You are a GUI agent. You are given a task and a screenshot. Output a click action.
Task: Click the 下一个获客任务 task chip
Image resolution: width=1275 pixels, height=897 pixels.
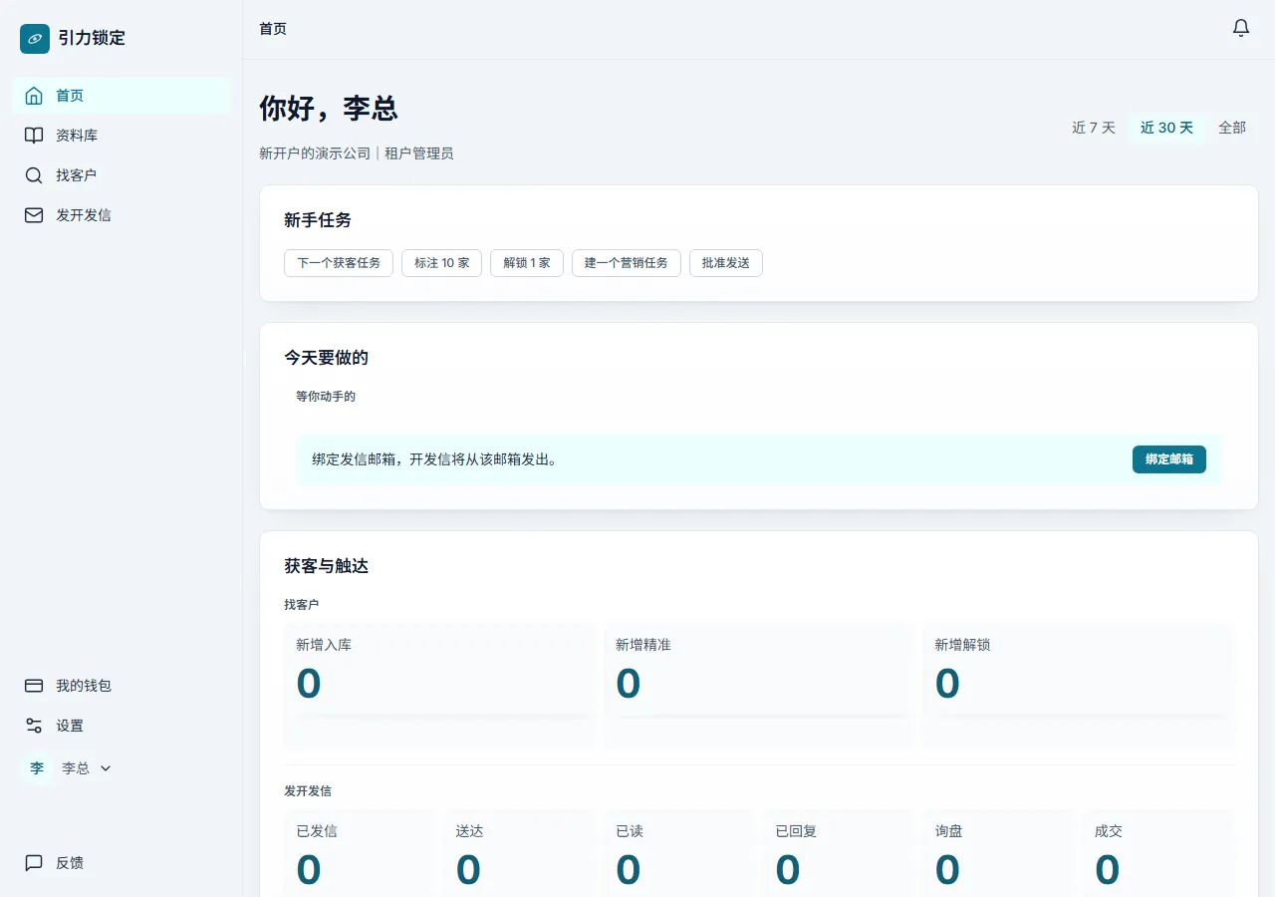(339, 263)
